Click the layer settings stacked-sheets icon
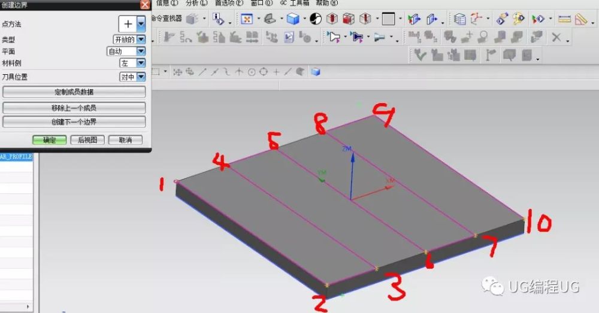 point(459,19)
